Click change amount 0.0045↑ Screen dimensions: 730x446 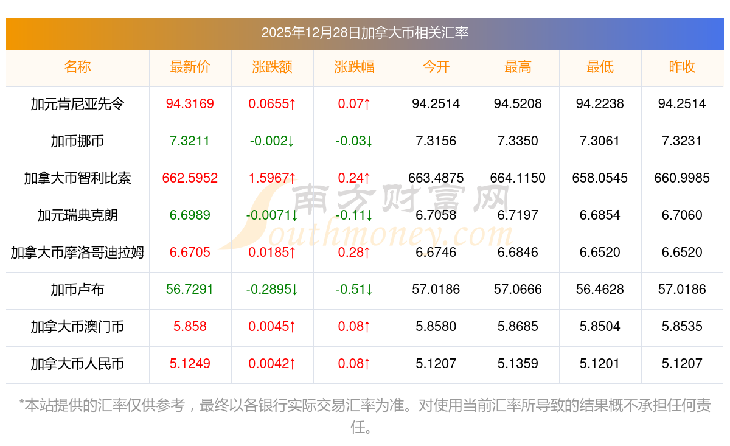[x=272, y=327]
